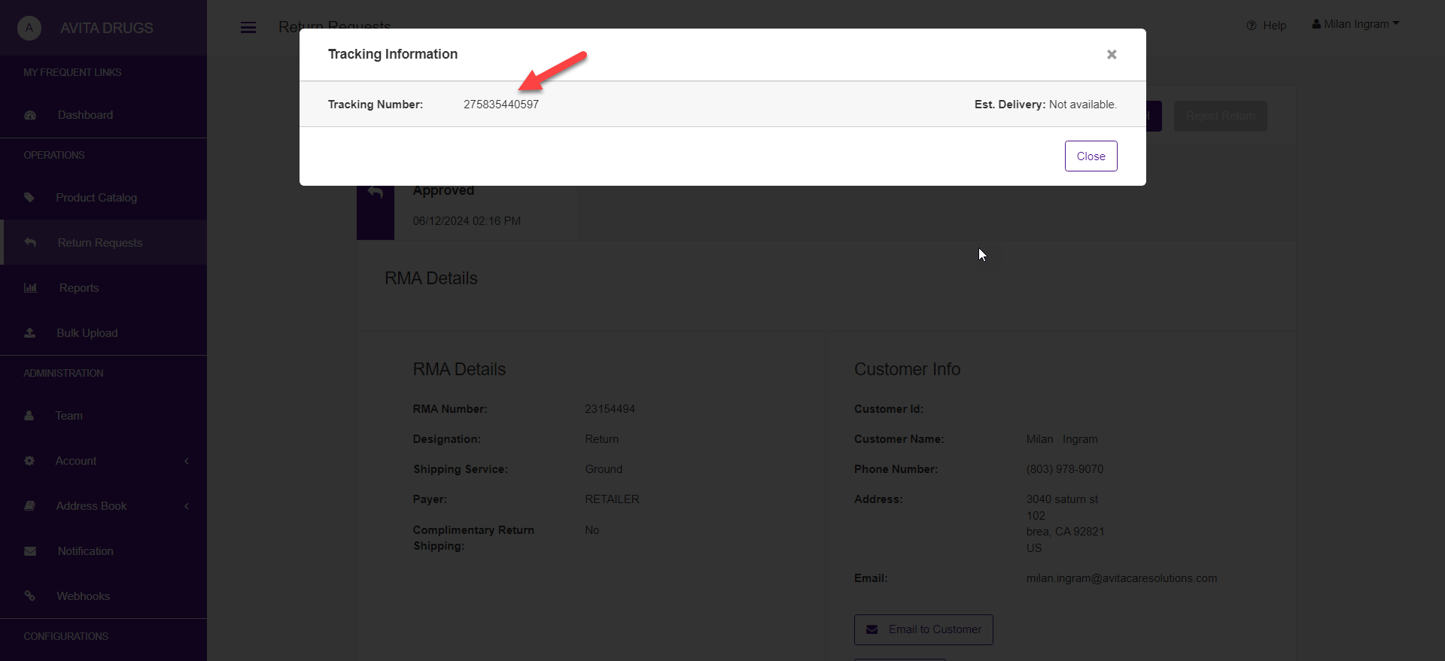Open the Address Book sidebar item
Image resolution: width=1445 pixels, height=661 pixels.
pyautogui.click(x=103, y=506)
